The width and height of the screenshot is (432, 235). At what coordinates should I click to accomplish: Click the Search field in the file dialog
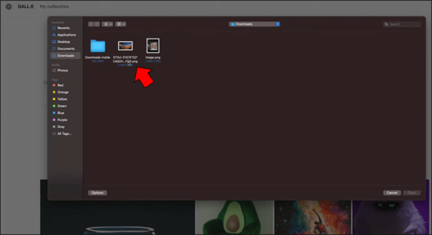[x=402, y=24]
